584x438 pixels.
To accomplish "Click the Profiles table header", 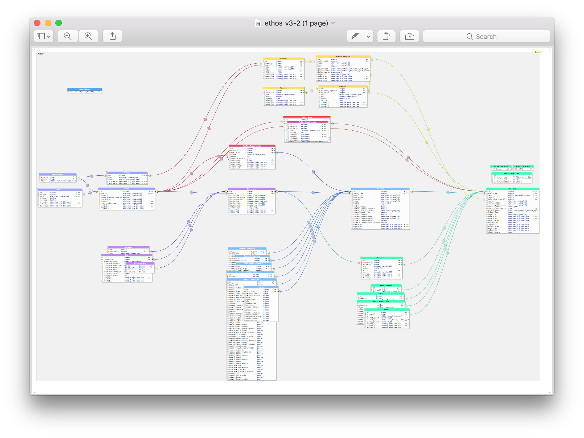I will (x=380, y=189).
